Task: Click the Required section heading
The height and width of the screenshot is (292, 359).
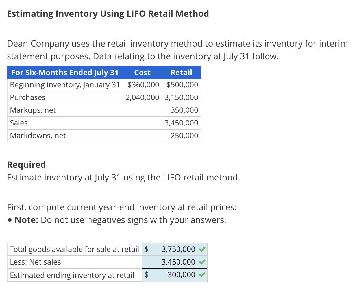Action: [x=26, y=165]
